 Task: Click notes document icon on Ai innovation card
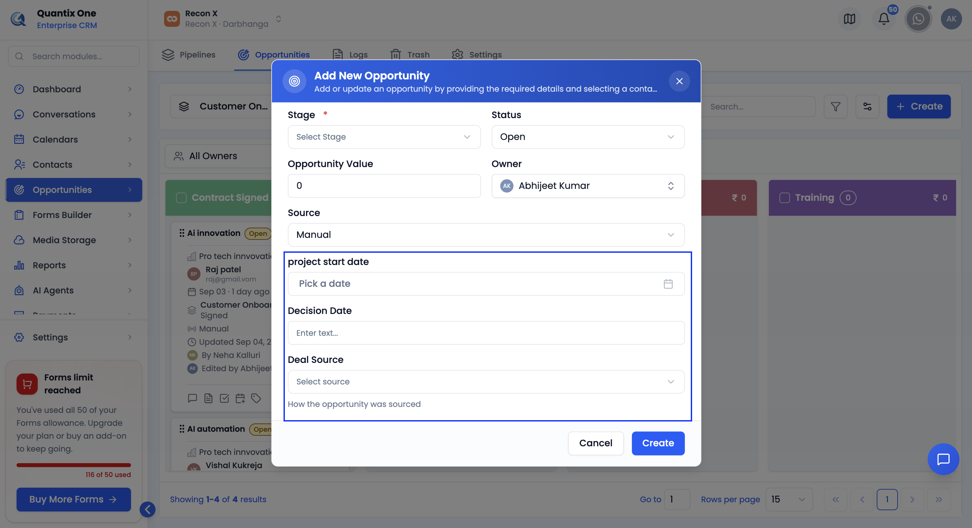tap(208, 398)
